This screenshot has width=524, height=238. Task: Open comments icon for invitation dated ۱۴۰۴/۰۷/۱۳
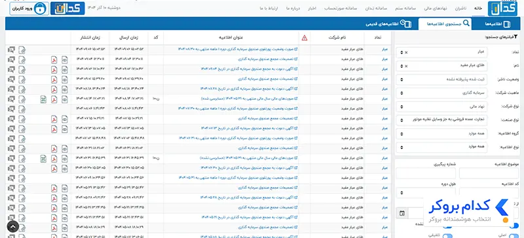[11, 129]
